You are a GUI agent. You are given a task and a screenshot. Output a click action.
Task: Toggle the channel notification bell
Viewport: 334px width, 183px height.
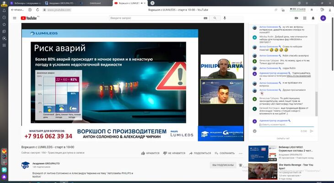coord(241,165)
